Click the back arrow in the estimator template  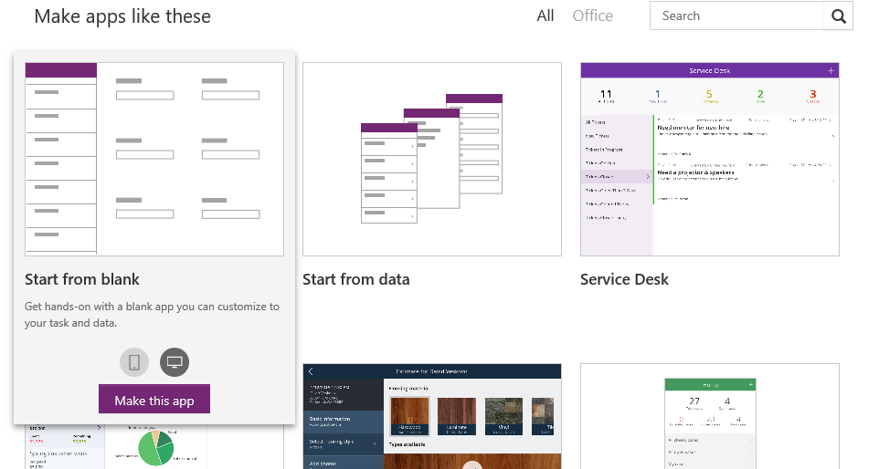tap(311, 371)
